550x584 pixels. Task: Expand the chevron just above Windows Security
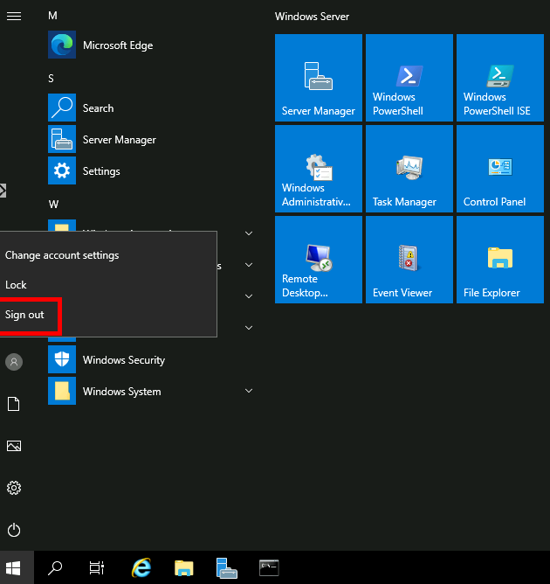coord(249,328)
